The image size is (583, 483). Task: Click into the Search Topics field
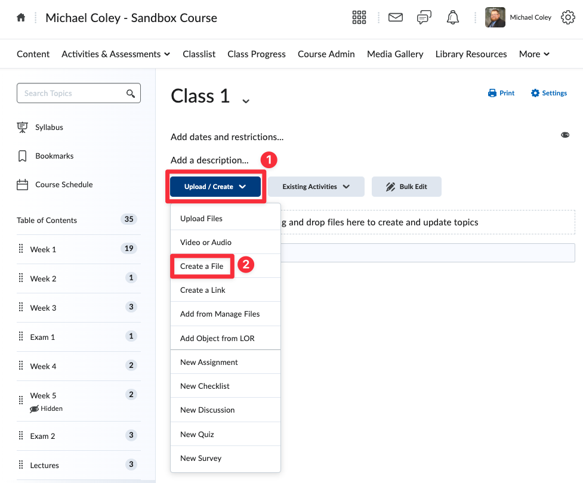click(x=72, y=94)
